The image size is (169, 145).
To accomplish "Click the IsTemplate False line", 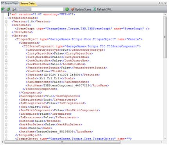I will pyautogui.click(x=45, y=114).
